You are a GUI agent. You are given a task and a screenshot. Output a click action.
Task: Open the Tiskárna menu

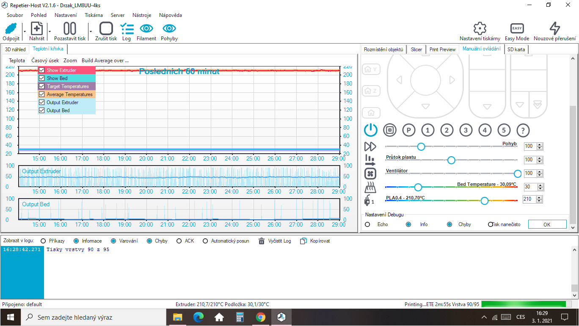click(94, 15)
